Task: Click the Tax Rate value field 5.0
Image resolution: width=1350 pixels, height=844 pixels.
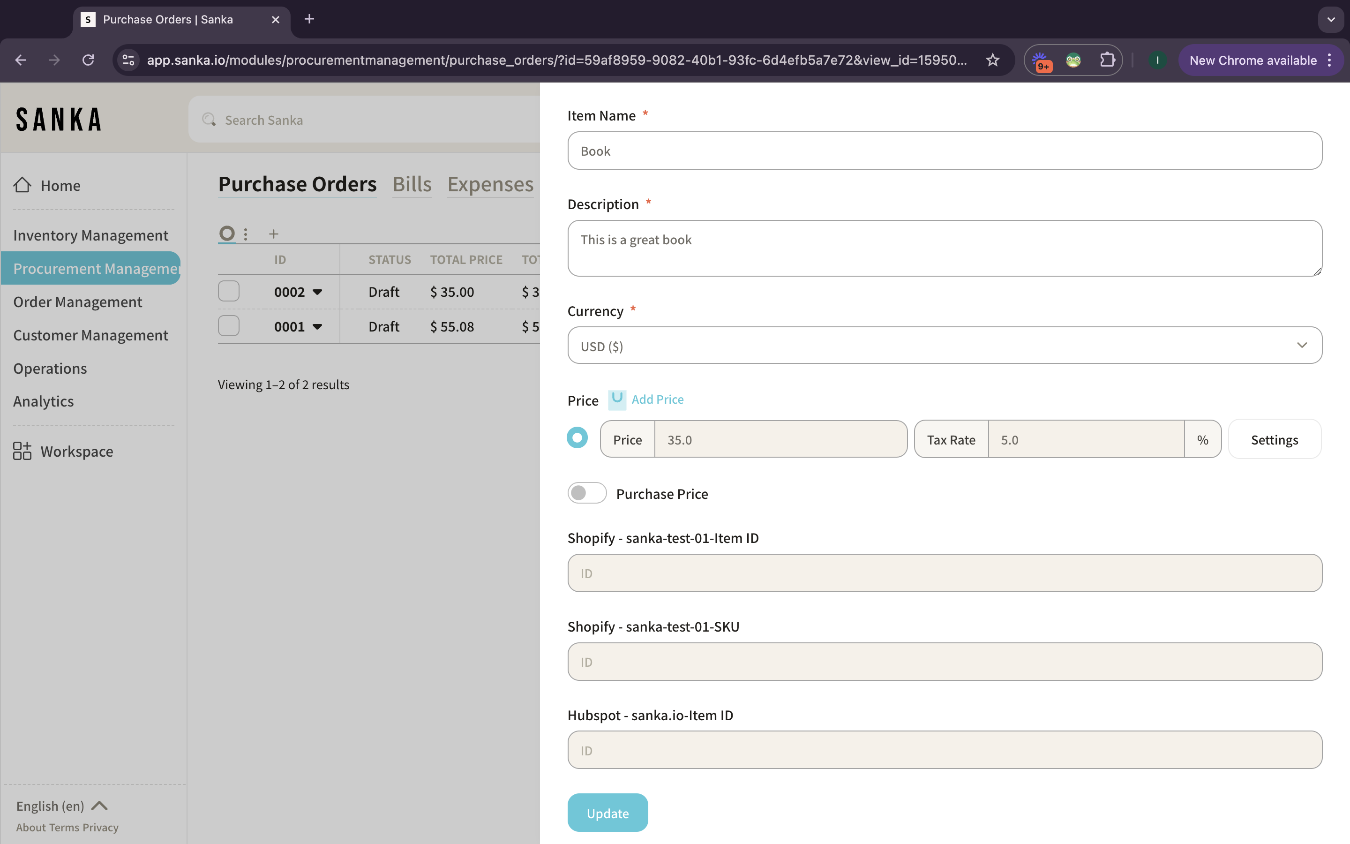Action: [1086, 439]
